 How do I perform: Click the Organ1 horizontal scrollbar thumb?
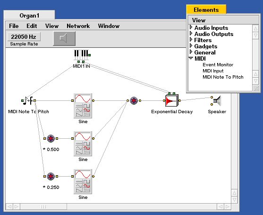point(43,206)
